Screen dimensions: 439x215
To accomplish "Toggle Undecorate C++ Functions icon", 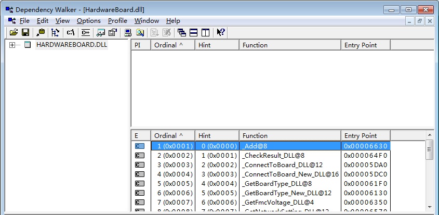I will (86, 33).
